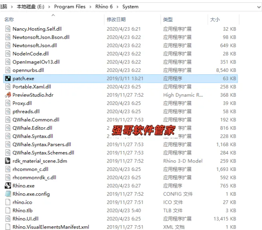The height and width of the screenshot is (230, 262).
Task: Go to Program Files in breadcrumb
Action: pyautogui.click(x=70, y=7)
